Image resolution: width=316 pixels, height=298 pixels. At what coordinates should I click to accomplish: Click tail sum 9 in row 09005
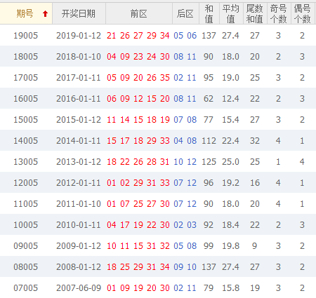pyautogui.click(x=255, y=246)
